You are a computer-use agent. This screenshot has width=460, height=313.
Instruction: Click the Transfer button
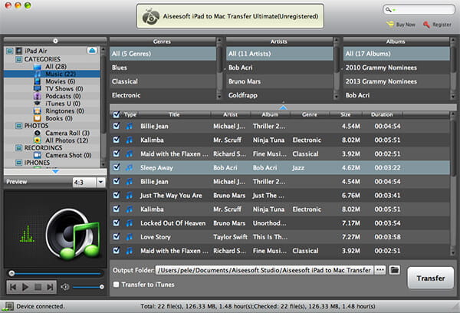pos(431,278)
